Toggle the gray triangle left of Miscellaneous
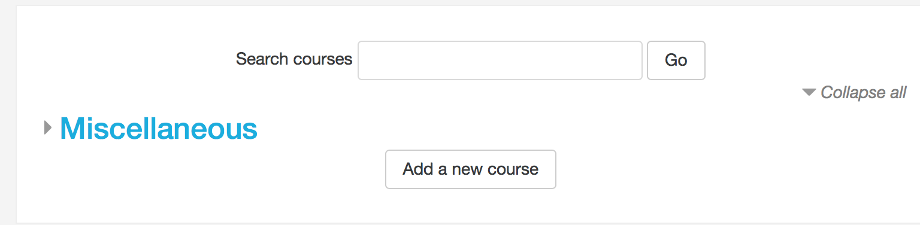 [x=48, y=127]
